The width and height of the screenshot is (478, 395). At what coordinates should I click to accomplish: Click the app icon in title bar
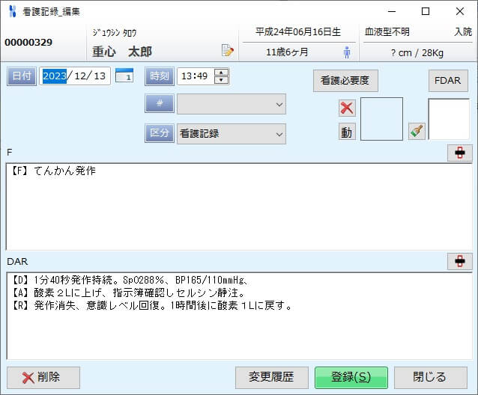click(12, 11)
